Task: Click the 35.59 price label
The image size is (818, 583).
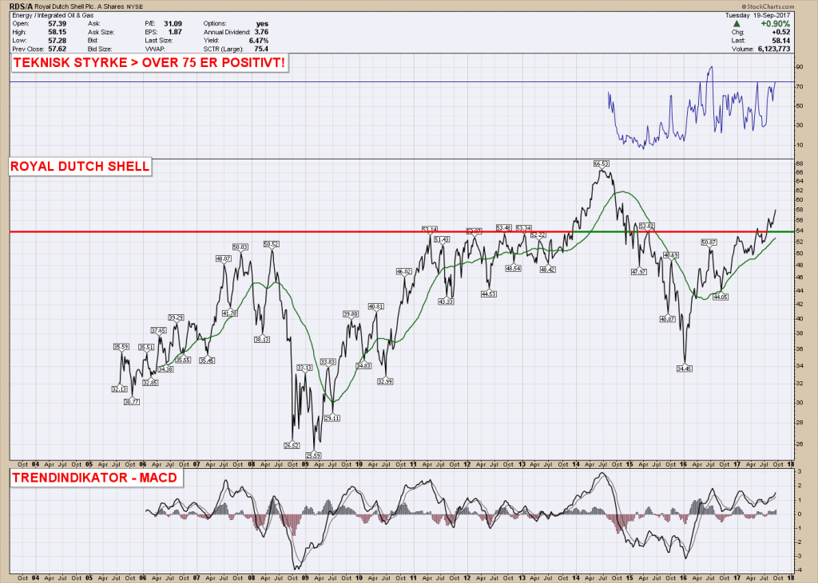Action: [x=121, y=346]
